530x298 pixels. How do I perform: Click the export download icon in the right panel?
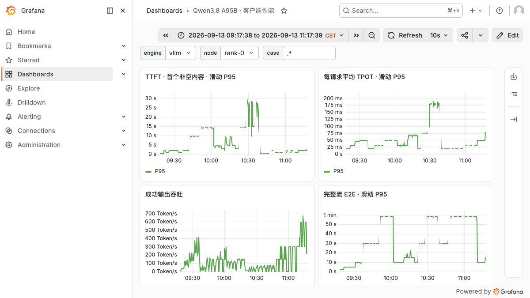coord(514,77)
